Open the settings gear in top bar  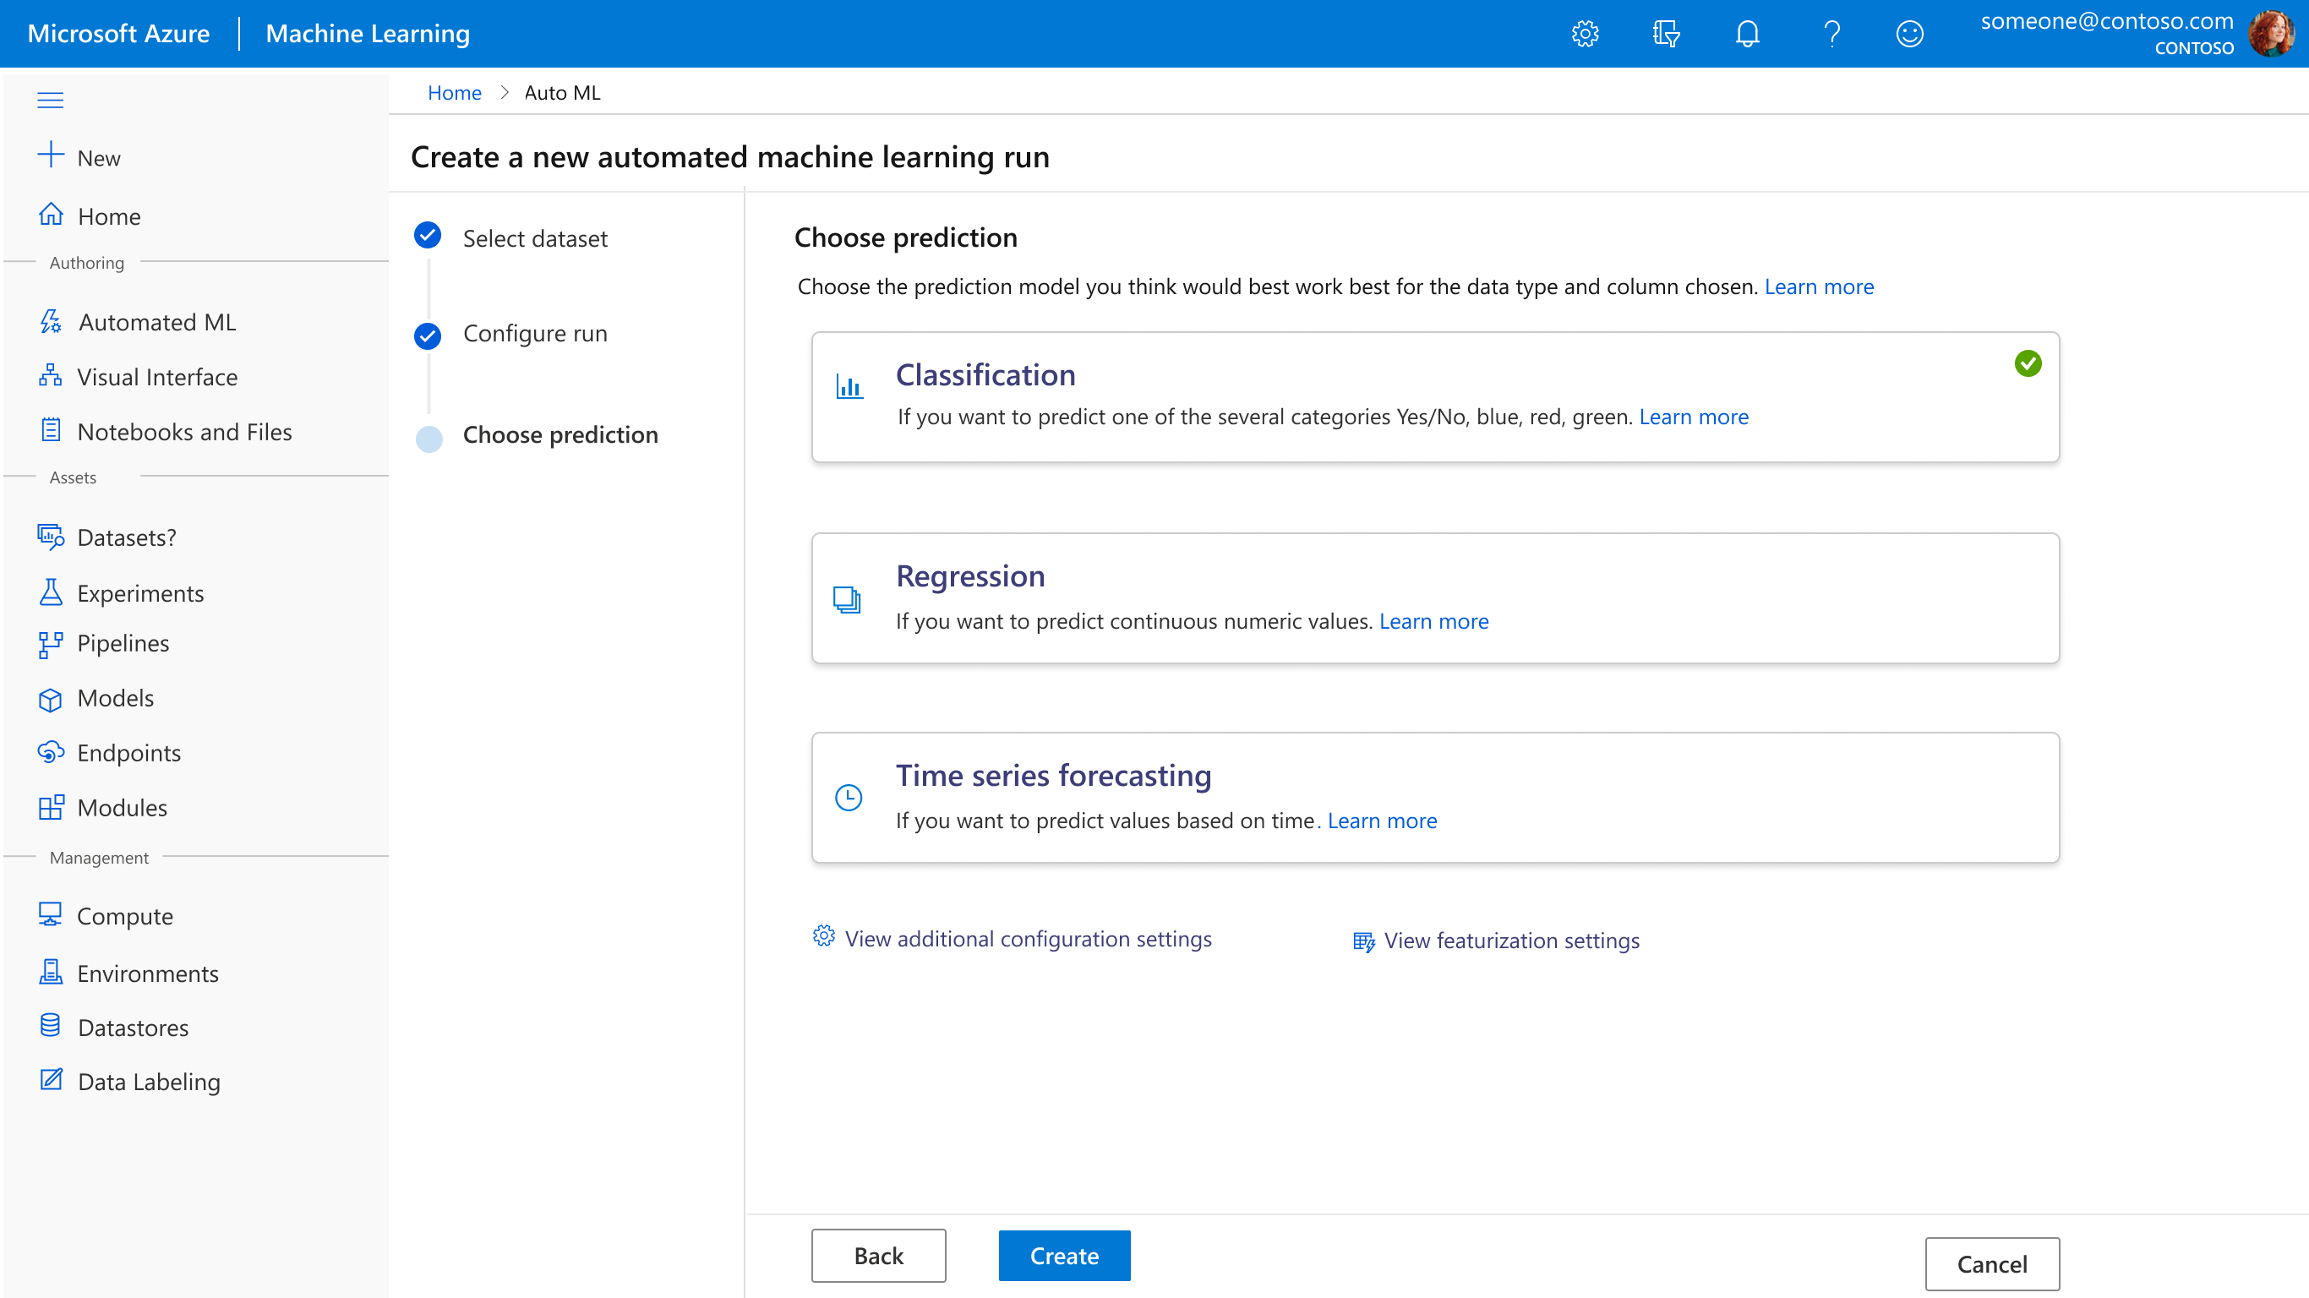click(1585, 34)
